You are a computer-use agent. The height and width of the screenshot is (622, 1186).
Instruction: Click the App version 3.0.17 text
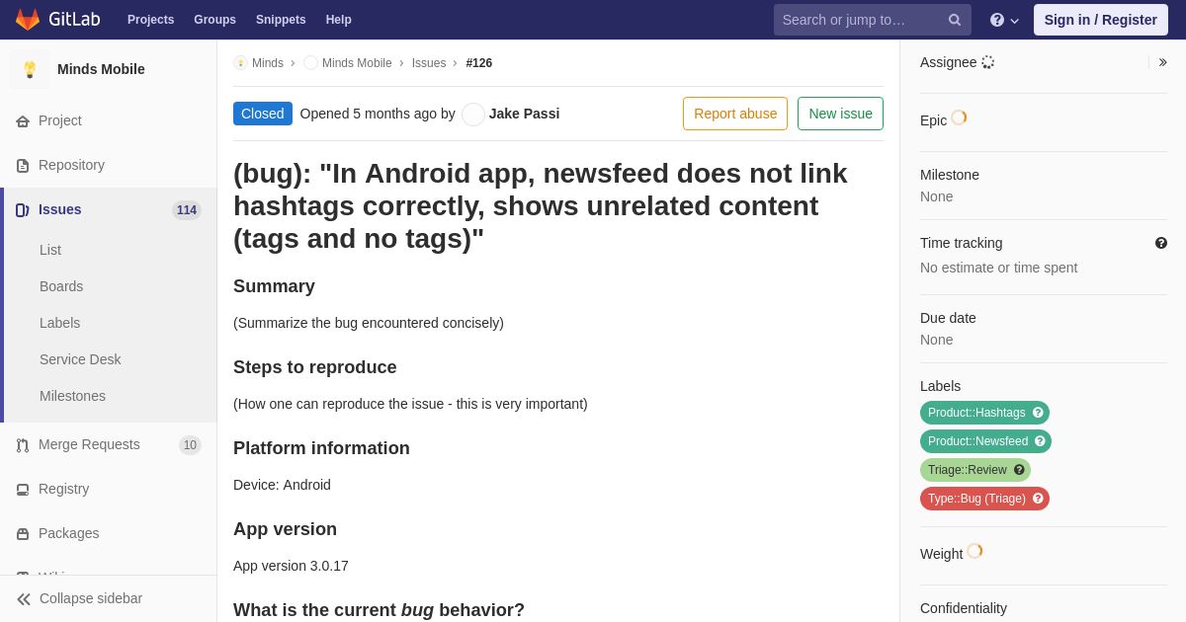point(291,566)
